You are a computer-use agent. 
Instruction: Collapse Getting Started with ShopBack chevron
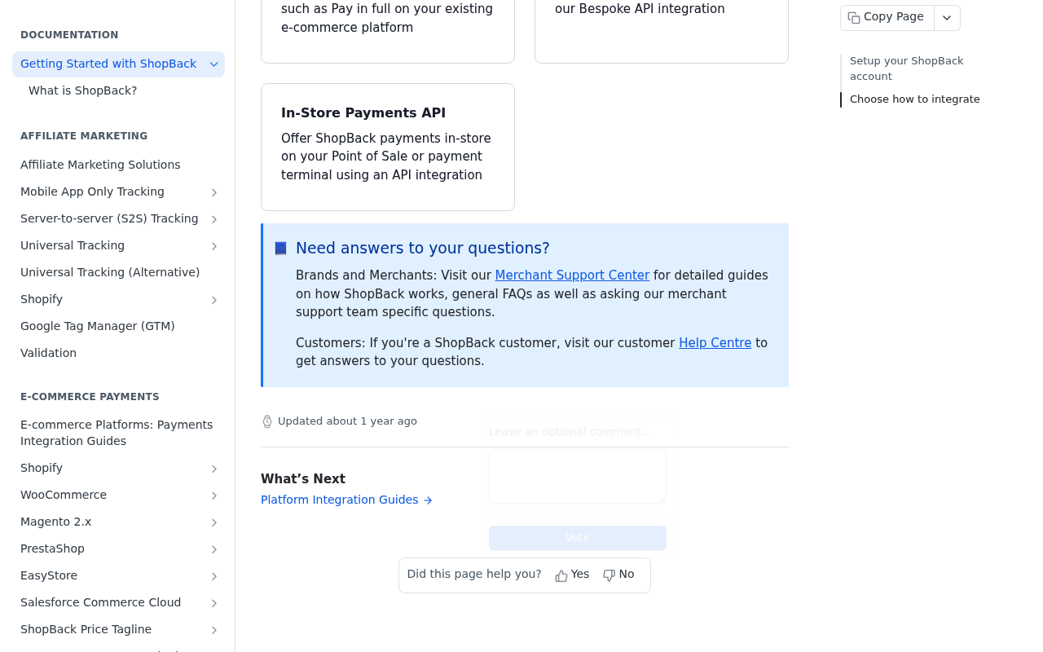pos(214,64)
